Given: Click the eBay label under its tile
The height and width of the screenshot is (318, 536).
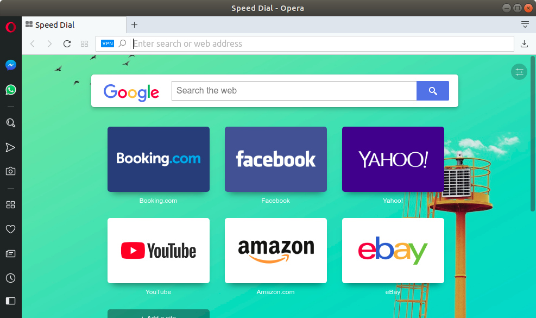Looking at the screenshot, I should 393,292.
